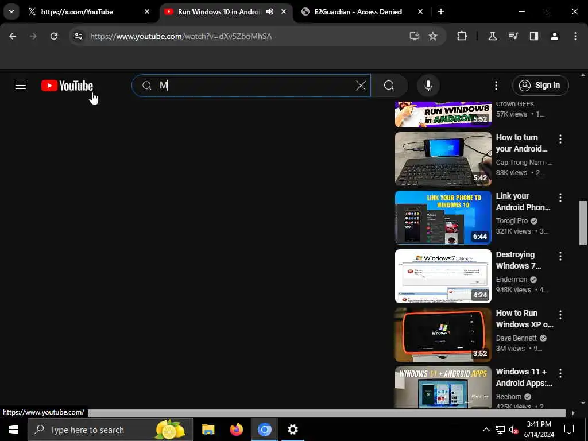
Task: Visit Dave Bennett channel
Action: pyautogui.click(x=516, y=338)
